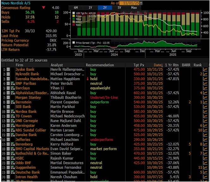Tick the checkbox for Jefferies
The width and height of the screenshot is (210, 182).
8,139
